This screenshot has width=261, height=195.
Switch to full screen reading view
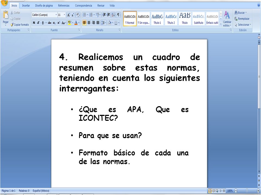point(214,191)
